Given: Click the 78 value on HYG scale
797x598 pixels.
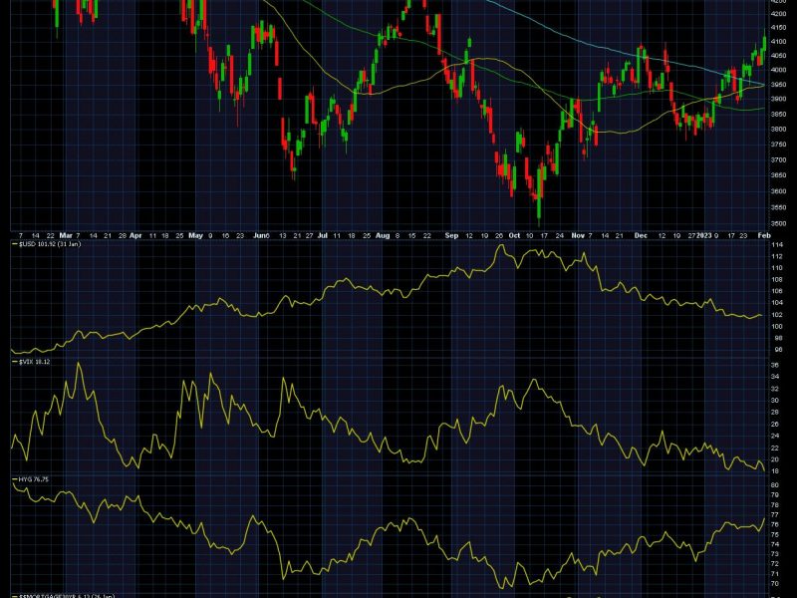Looking at the screenshot, I should point(775,505).
